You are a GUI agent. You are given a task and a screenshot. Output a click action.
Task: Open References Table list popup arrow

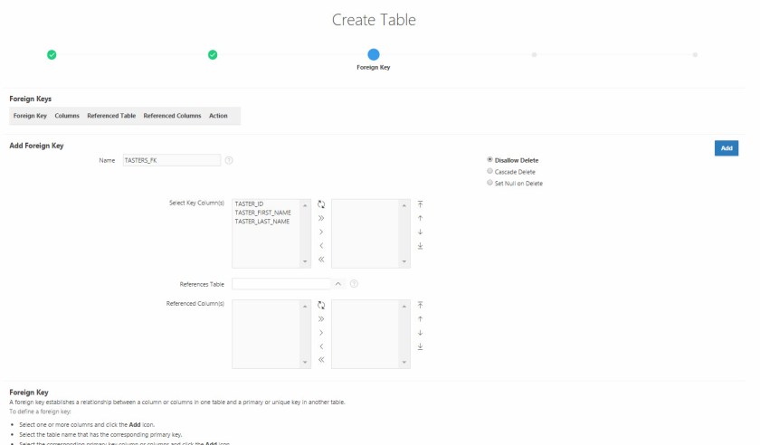click(x=338, y=284)
